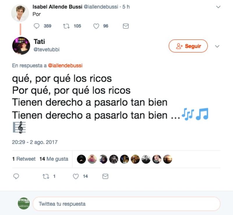Open Tati's profile picture

[21, 46]
